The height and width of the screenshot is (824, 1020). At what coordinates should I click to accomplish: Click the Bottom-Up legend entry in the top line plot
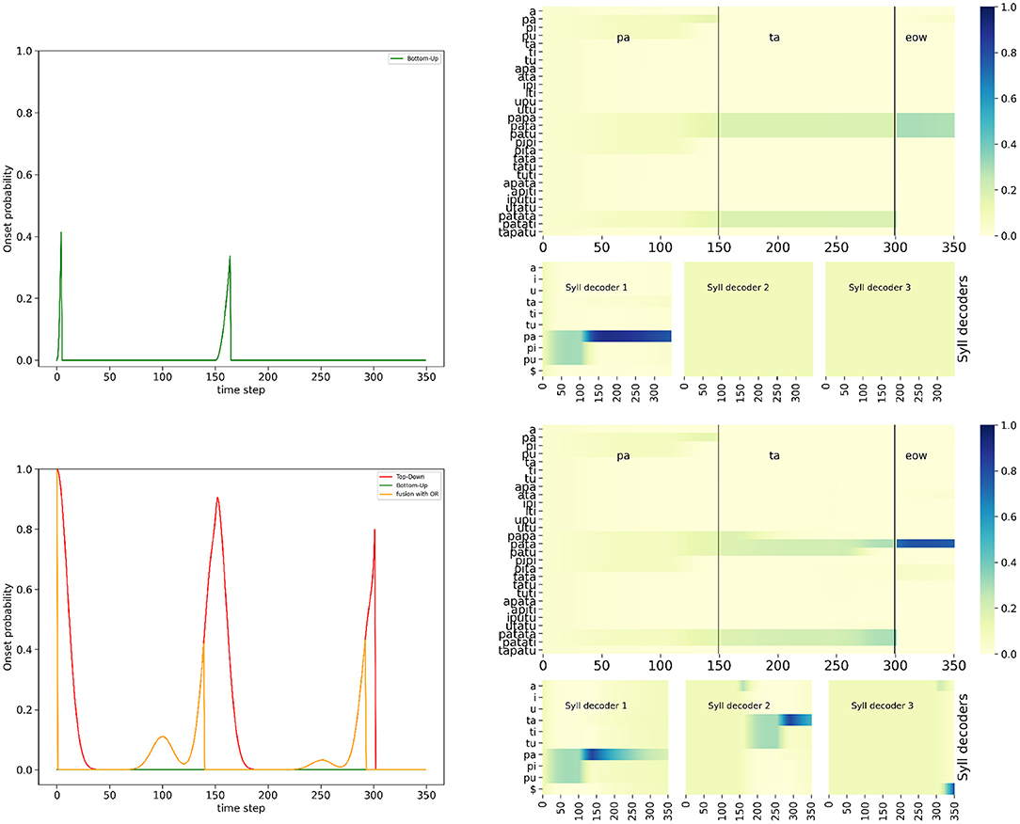pyautogui.click(x=414, y=58)
